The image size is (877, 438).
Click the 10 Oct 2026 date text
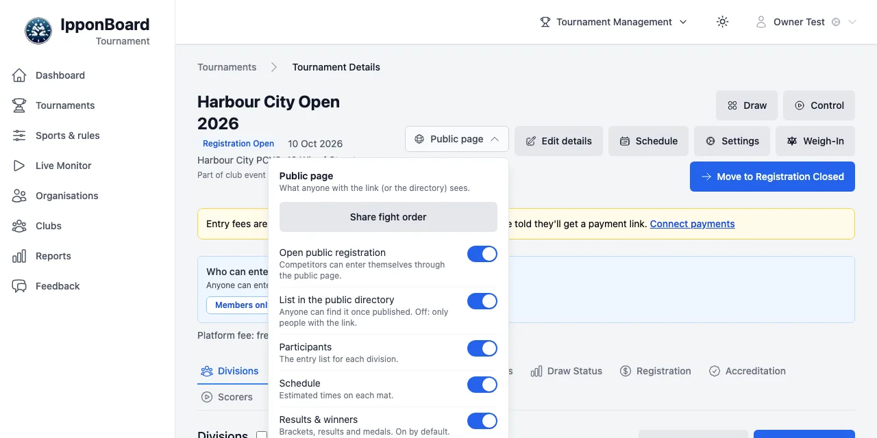[x=315, y=144]
